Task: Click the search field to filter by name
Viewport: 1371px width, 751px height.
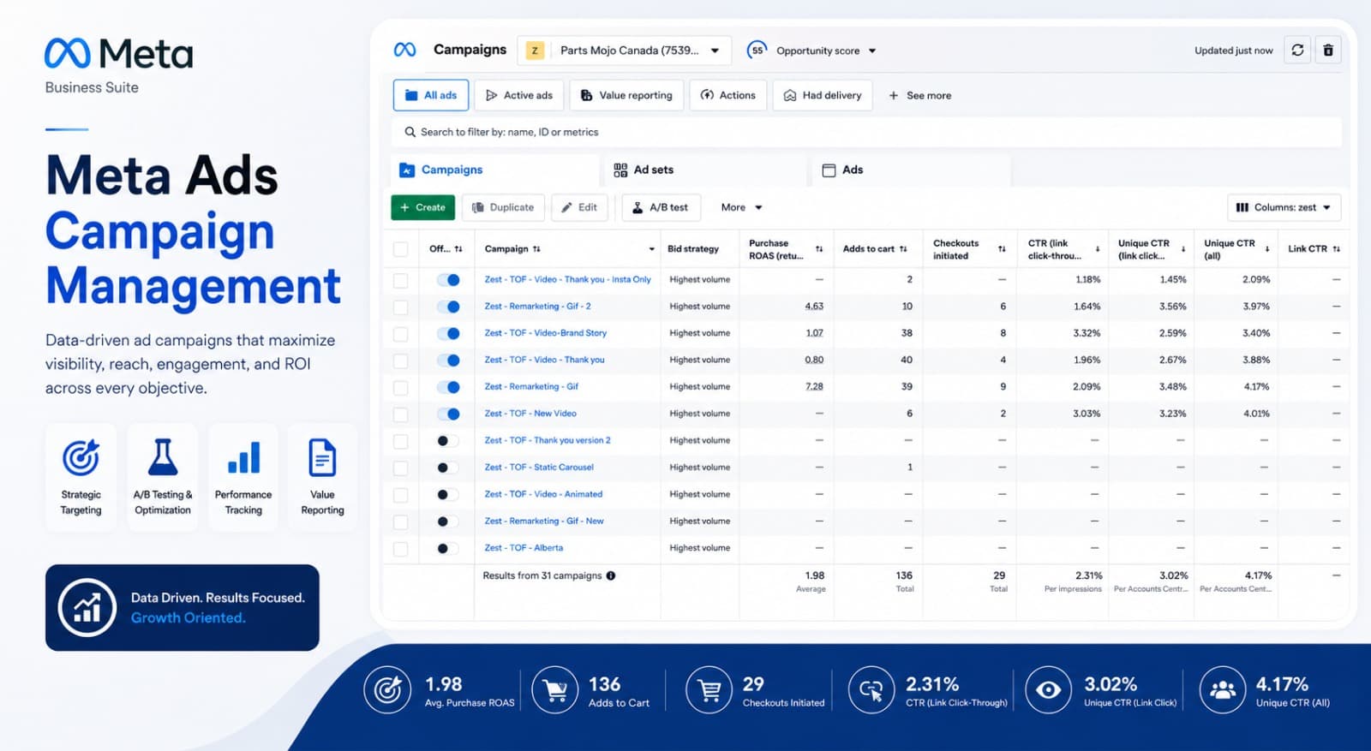Action: point(868,132)
